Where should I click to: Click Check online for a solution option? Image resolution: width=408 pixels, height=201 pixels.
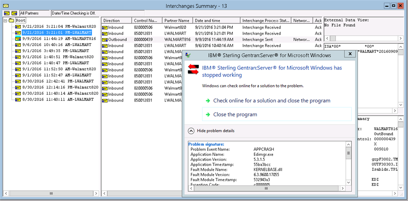[x=271, y=100]
